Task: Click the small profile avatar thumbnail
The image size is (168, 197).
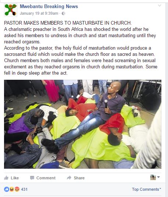Action: pos(153,177)
